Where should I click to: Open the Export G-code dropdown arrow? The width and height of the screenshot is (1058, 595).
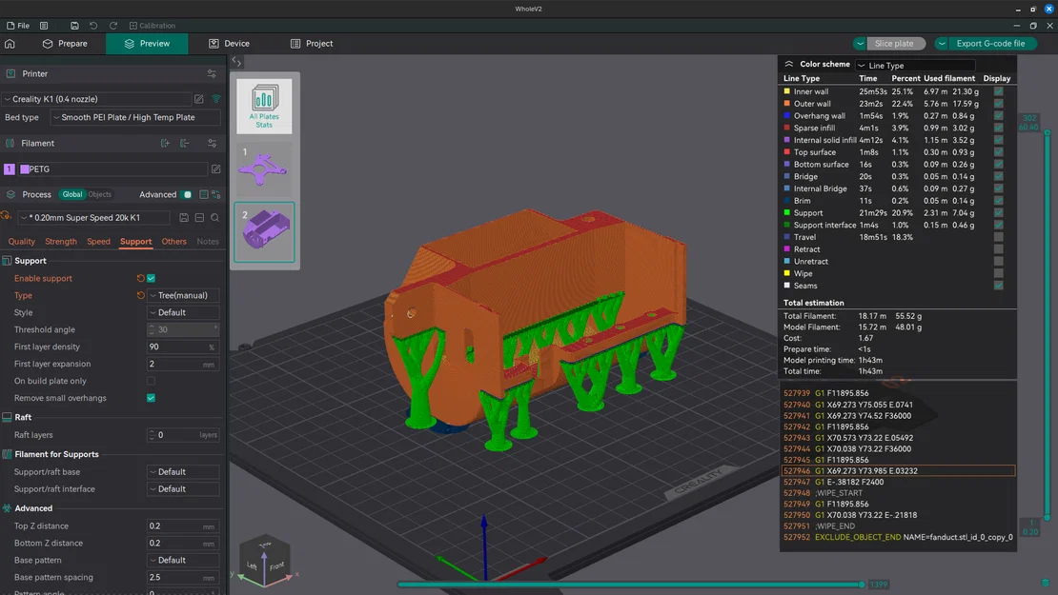(942, 43)
